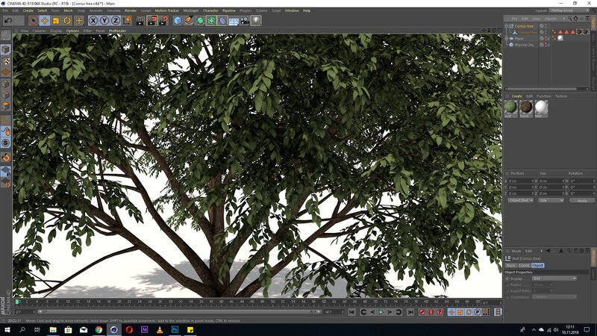Toggle the X-axis lock icon
This screenshot has width=597, height=336.
pos(93,21)
